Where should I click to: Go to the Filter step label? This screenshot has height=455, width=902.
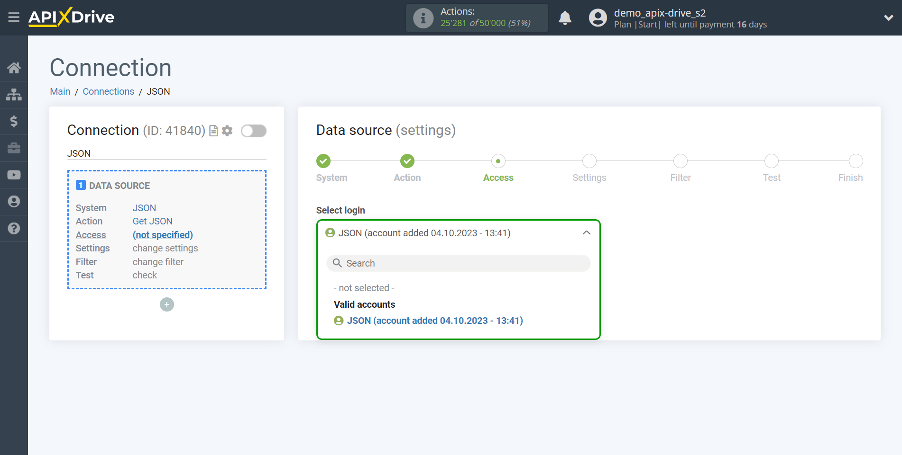point(680,178)
